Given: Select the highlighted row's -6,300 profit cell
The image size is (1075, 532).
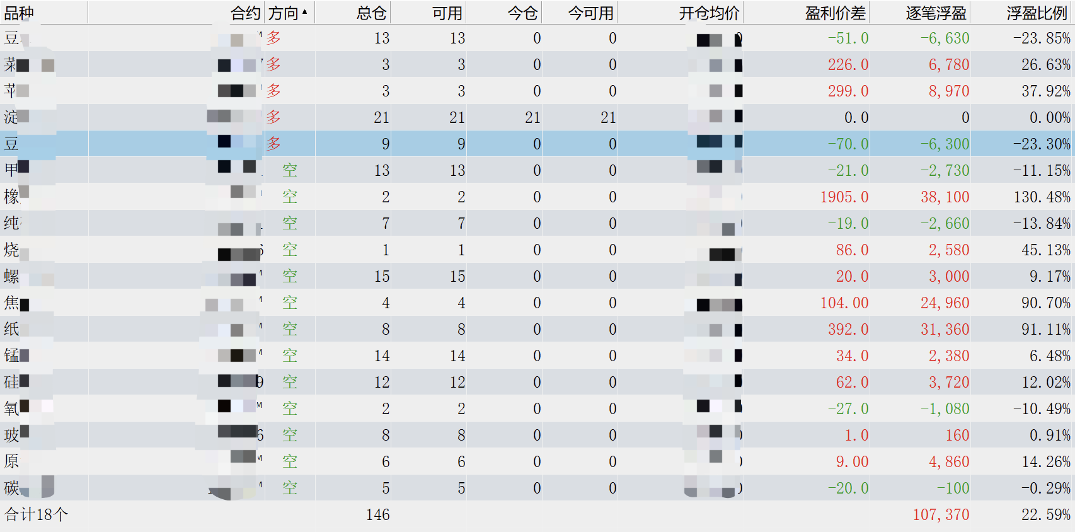Looking at the screenshot, I should pos(945,144).
